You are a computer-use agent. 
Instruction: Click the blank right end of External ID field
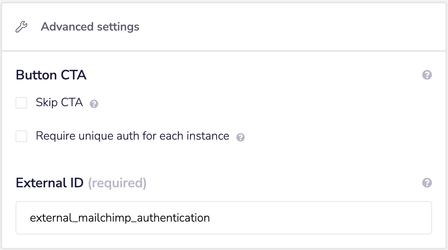tap(377, 218)
